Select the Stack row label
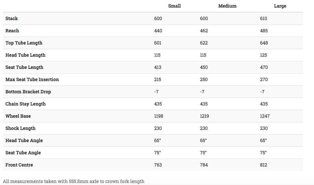Screen dimensions: 314x185 coord(12,18)
